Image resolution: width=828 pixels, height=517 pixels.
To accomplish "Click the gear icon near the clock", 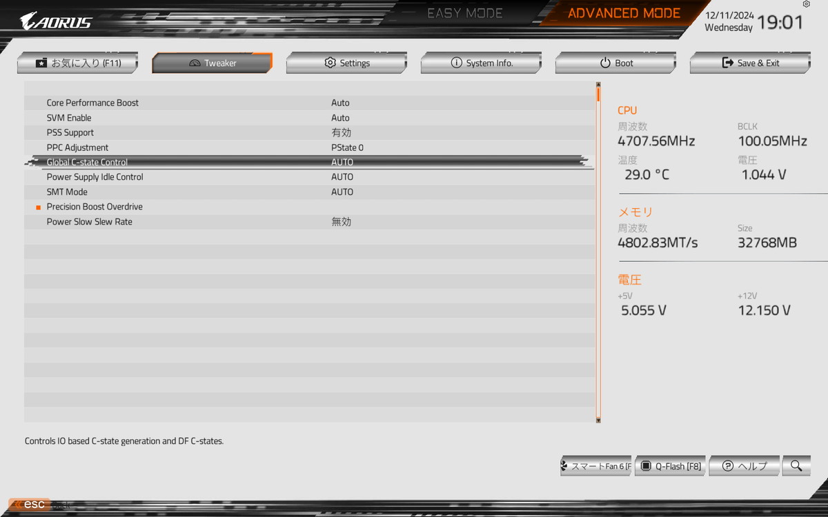I will pos(807,4).
